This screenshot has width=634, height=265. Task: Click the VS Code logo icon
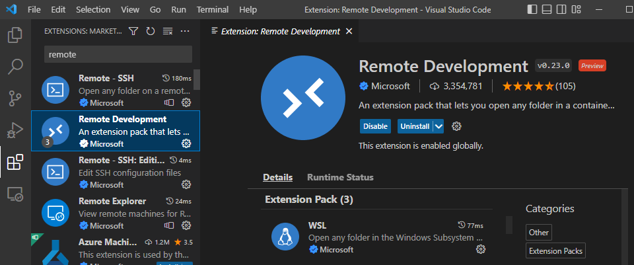point(11,9)
